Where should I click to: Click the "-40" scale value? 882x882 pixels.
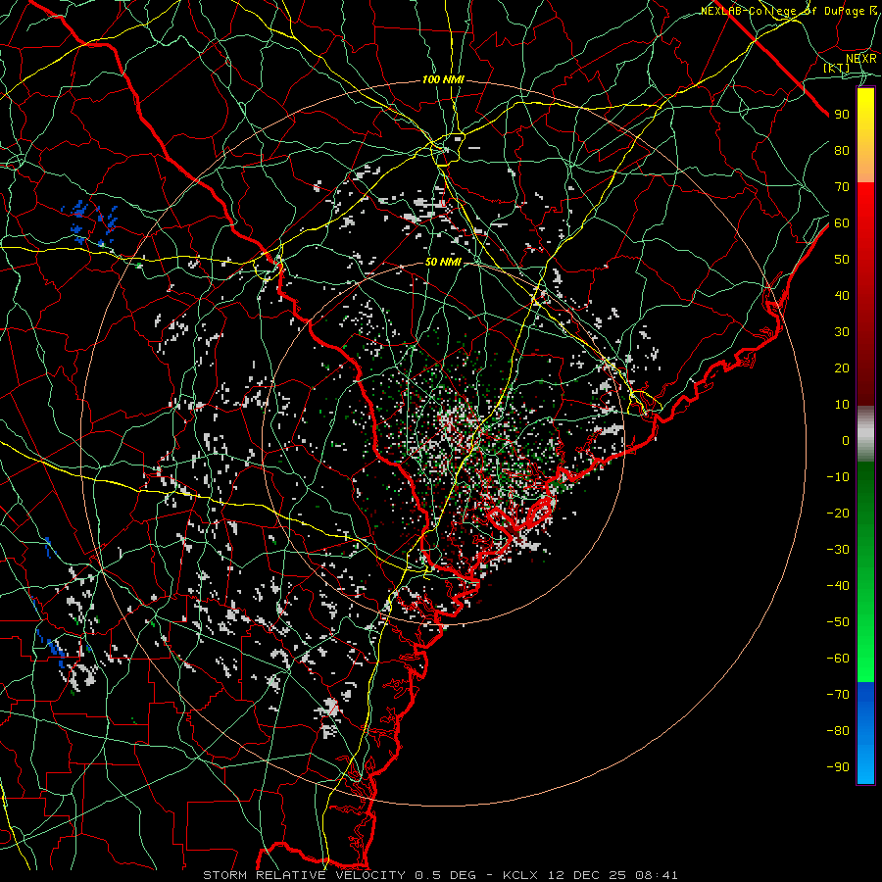click(x=838, y=586)
